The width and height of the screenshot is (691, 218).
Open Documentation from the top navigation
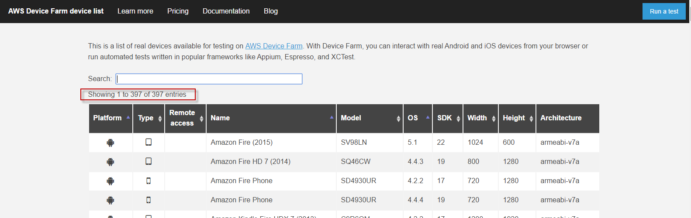(226, 11)
